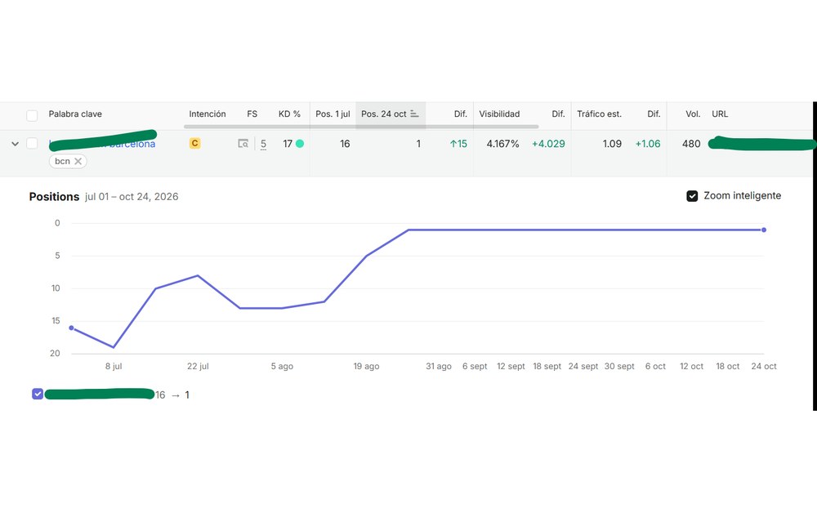Click the chart end point at 24 oct

764,230
